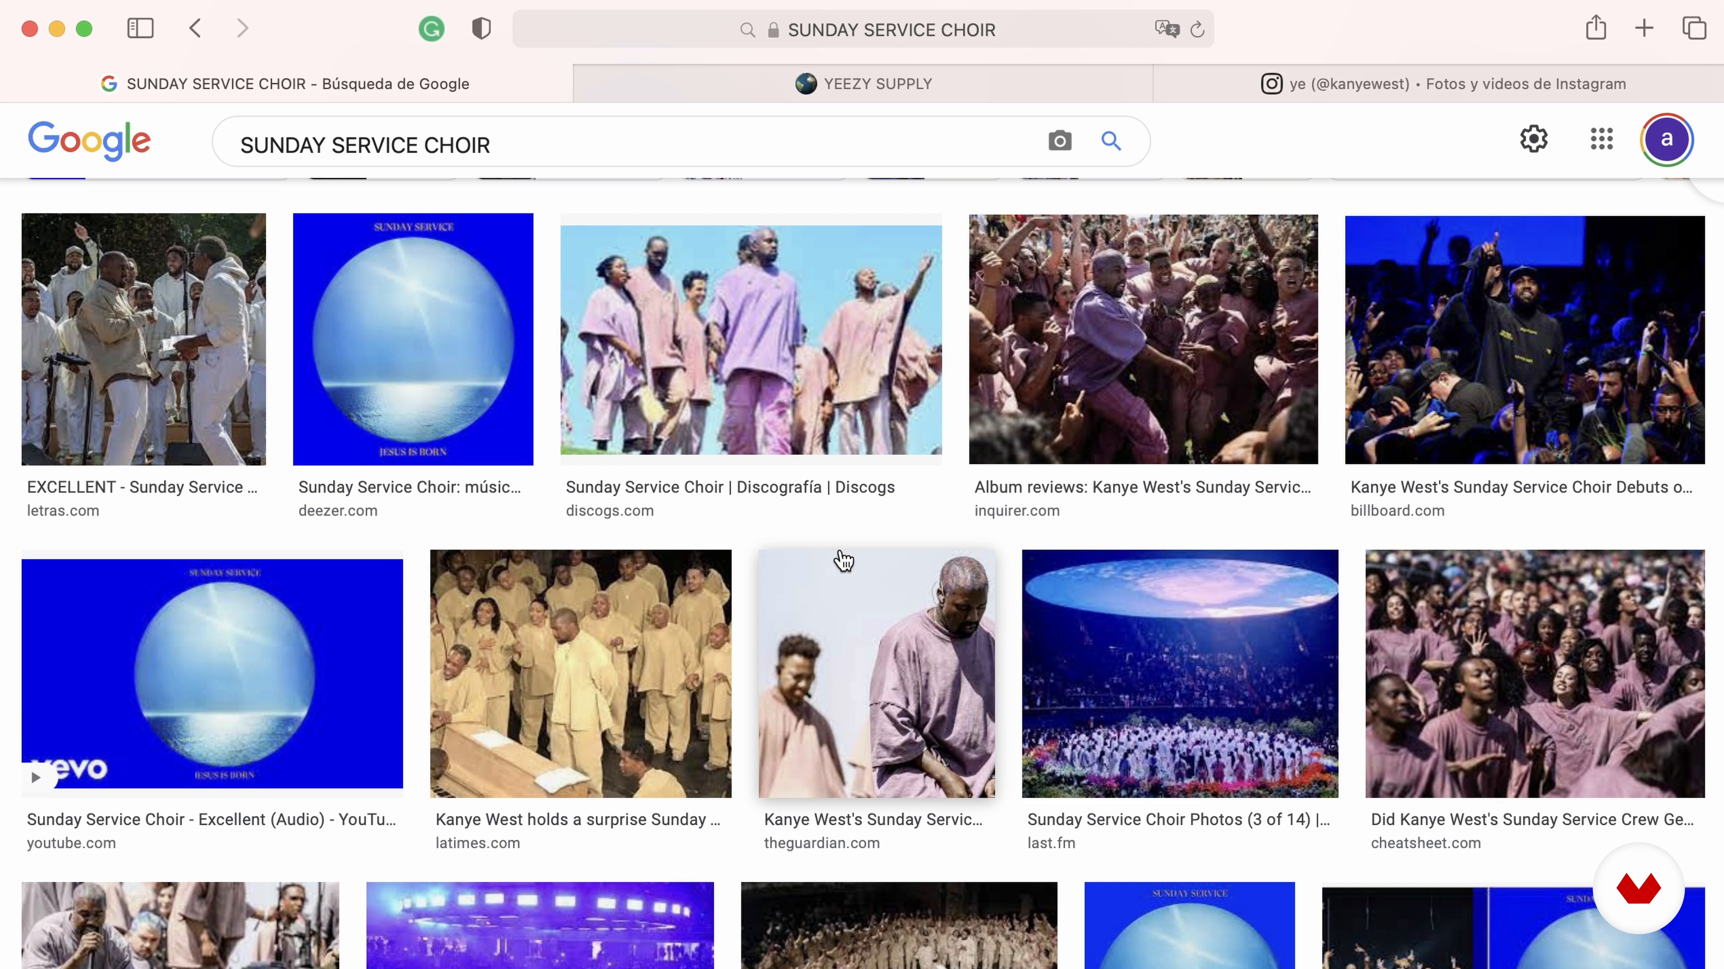Viewport: 1724px width, 969px height.
Task: Go forward with the forward arrow
Action: (242, 28)
